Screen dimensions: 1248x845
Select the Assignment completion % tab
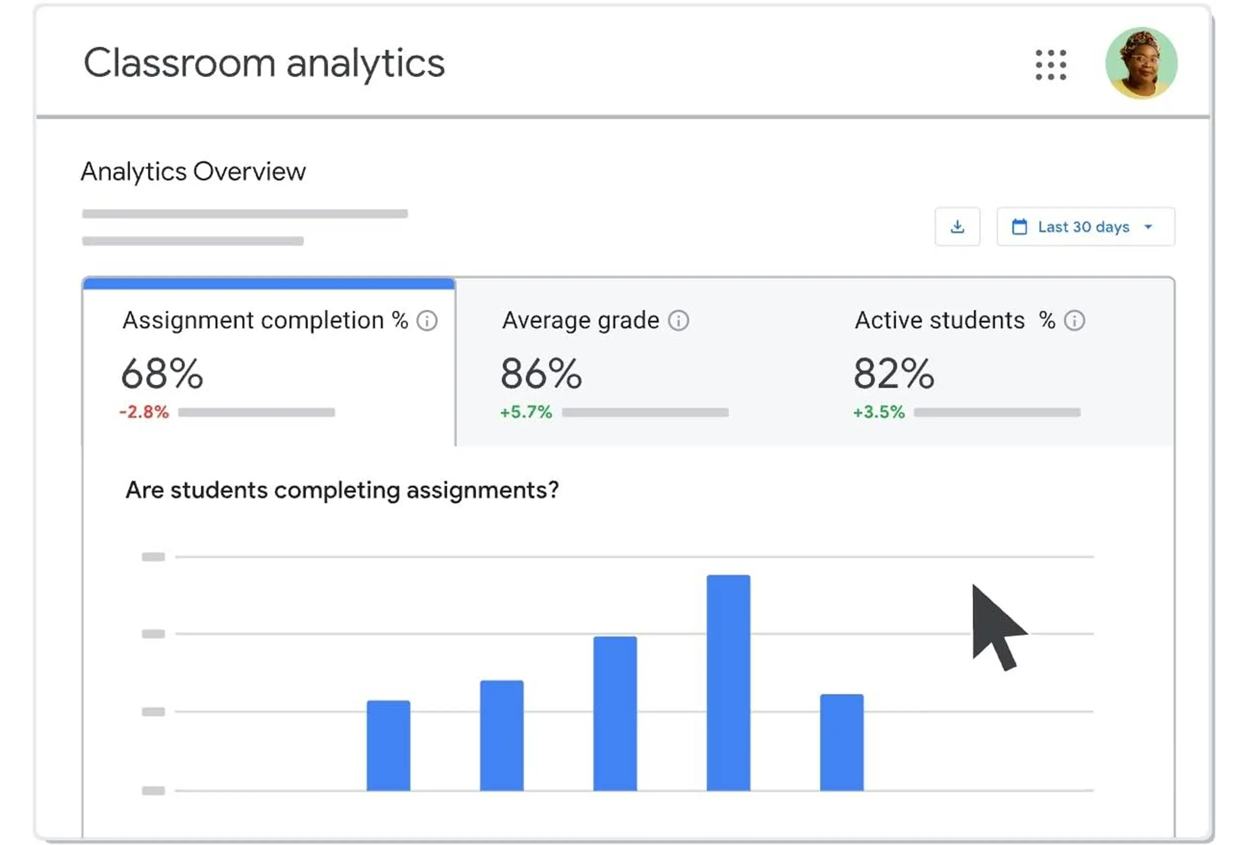[x=268, y=365]
